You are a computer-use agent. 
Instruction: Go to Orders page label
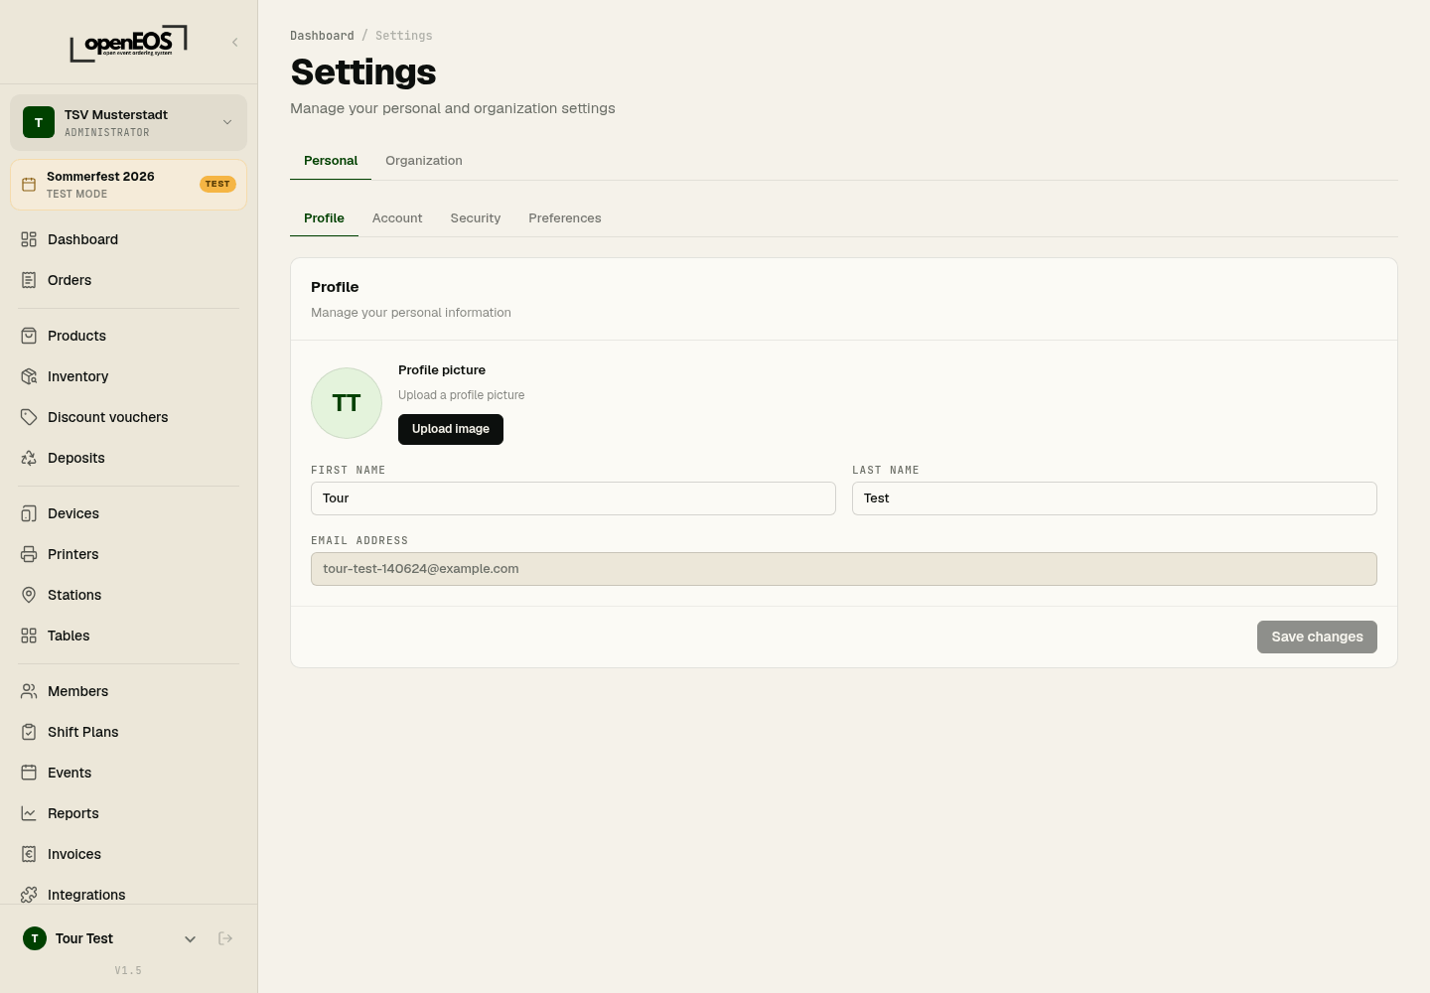(x=70, y=280)
